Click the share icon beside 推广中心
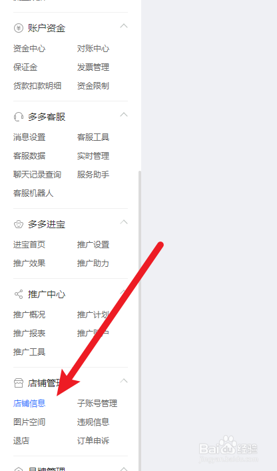Image resolution: width=277 pixels, height=471 pixels. (19, 294)
